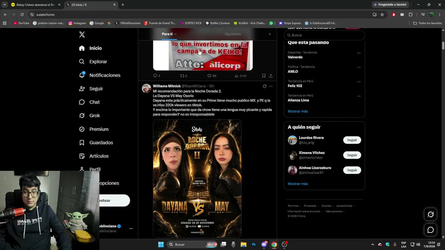Image resolution: width=445 pixels, height=250 pixels.
Task: Open floating chat messages button
Action: pyautogui.click(x=430, y=230)
